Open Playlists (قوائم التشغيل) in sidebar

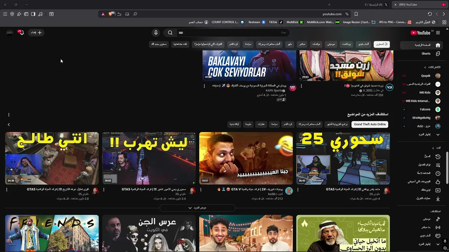point(421,165)
